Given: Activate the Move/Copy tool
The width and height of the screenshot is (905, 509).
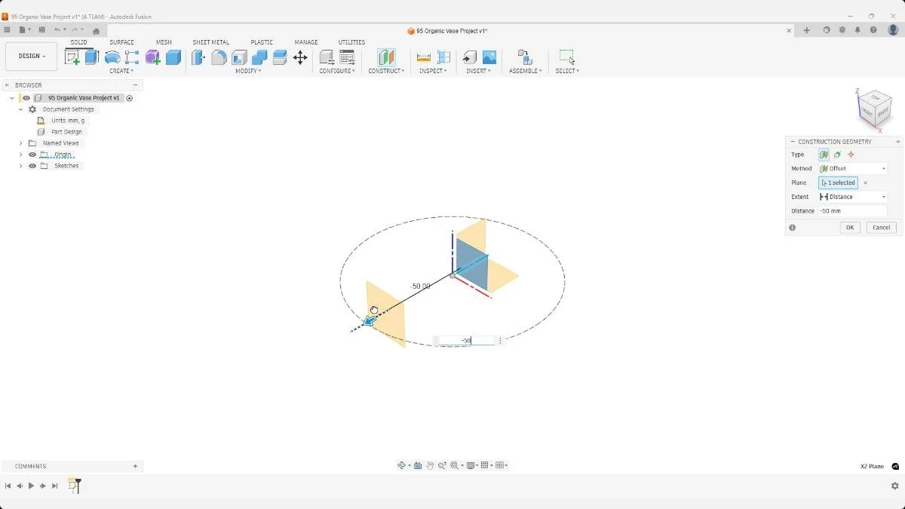Looking at the screenshot, I should [x=300, y=57].
